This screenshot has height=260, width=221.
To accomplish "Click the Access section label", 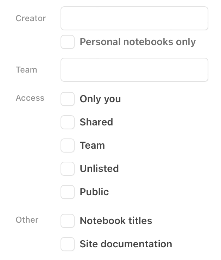I will pos(30,98).
